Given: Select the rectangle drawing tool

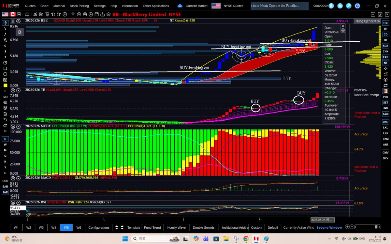Looking at the screenshot, I should [5, 68].
